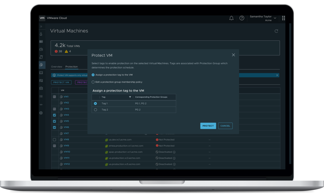The image size is (324, 194).
Task: Click vCenter icon beside emea.production.vc1.acme.com
Action: 106,146
